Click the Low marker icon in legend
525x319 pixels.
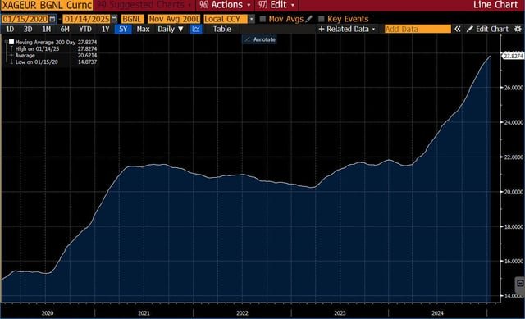[x=11, y=62]
